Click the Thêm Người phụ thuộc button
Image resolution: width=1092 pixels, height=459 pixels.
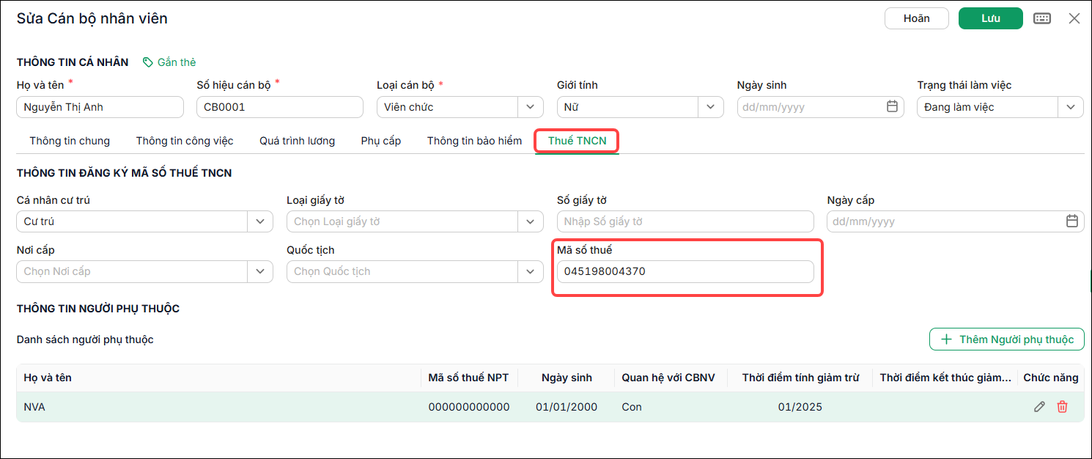pyautogui.click(x=1007, y=339)
